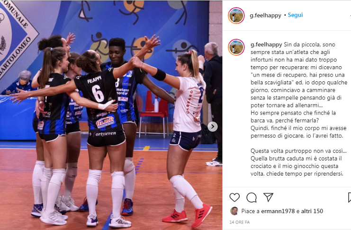
Task: Follow the account via Segui
Action: coord(295,15)
